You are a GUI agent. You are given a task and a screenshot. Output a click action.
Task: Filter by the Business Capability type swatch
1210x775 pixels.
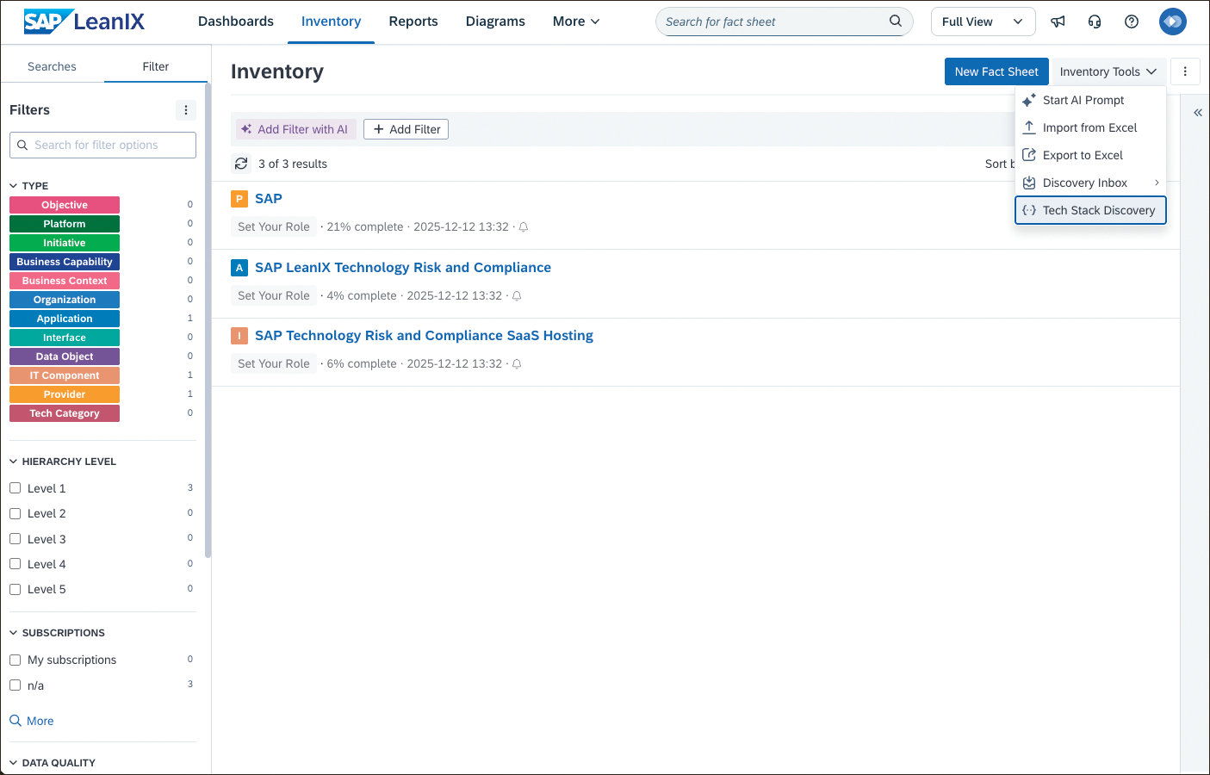[65, 262]
